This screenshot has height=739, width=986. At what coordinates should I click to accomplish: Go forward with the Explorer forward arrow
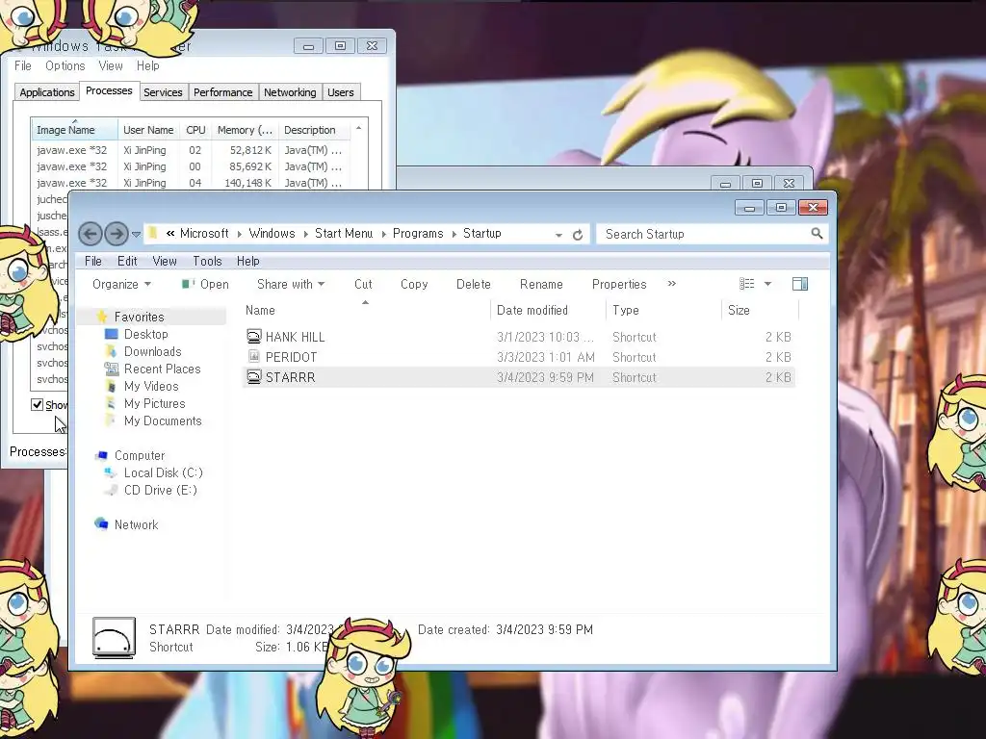click(117, 235)
